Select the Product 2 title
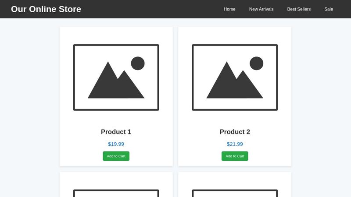 [x=235, y=132]
